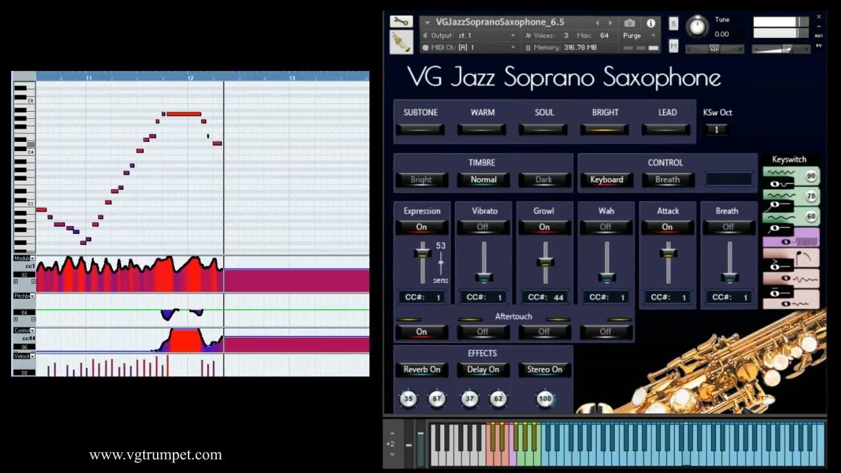The image size is (841, 473).
Task: Open the wrench edit-mode icon in Kontakt
Action: click(401, 22)
